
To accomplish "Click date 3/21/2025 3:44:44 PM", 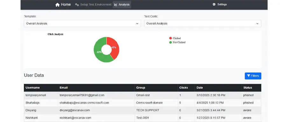I will [211, 110].
